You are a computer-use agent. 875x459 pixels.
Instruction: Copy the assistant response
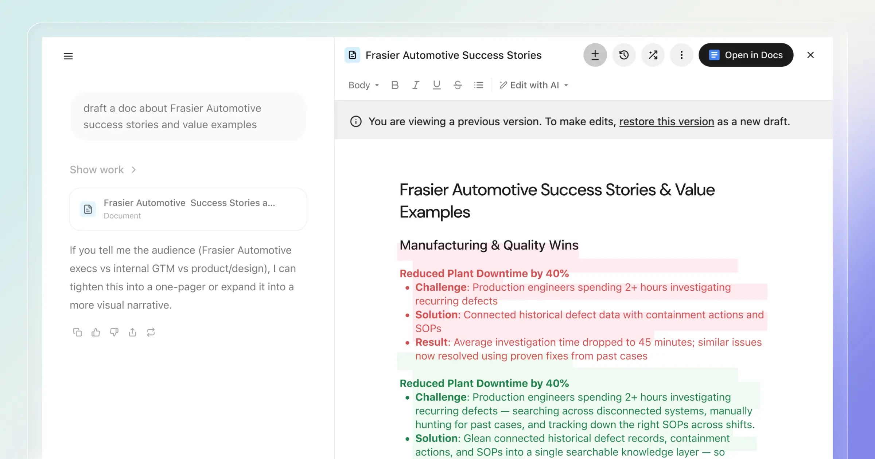pos(77,332)
